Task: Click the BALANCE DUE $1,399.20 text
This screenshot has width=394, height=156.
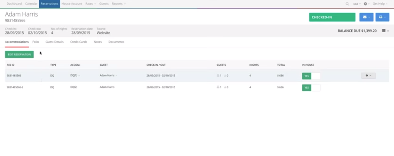Action: pyautogui.click(x=357, y=31)
